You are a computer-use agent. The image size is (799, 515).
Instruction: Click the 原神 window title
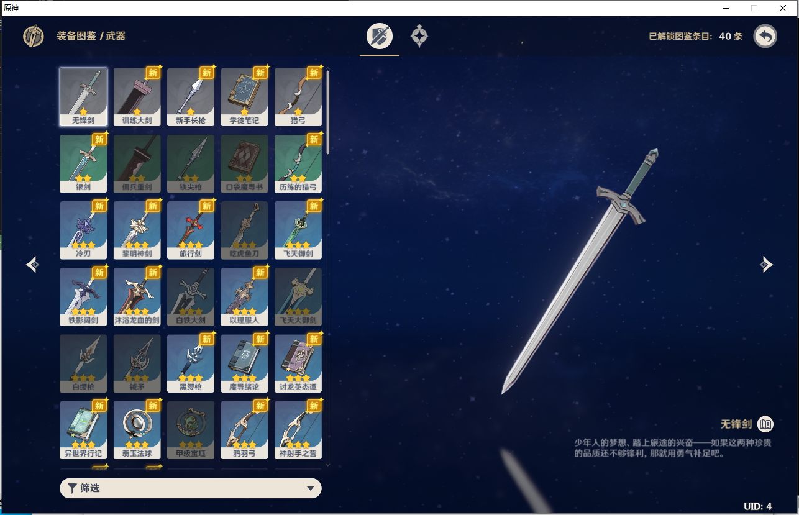pyautogui.click(x=11, y=7)
